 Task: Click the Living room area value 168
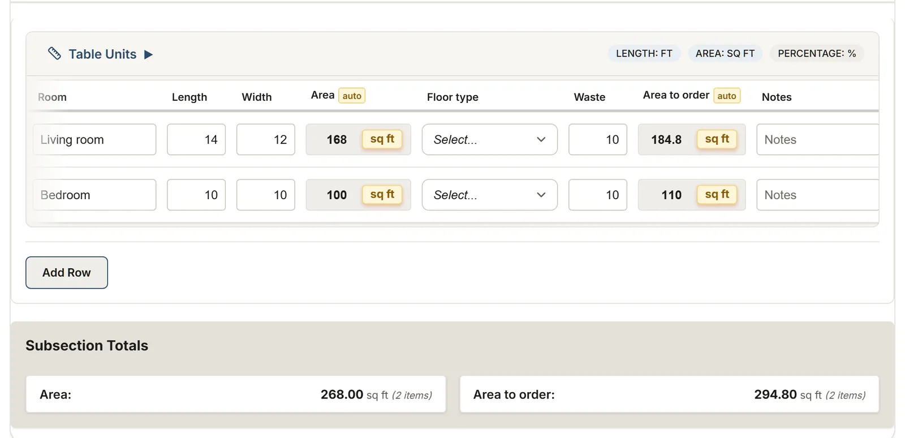[x=337, y=140]
